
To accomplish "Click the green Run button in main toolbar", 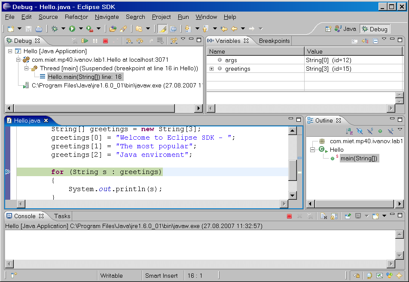I will point(72,29).
